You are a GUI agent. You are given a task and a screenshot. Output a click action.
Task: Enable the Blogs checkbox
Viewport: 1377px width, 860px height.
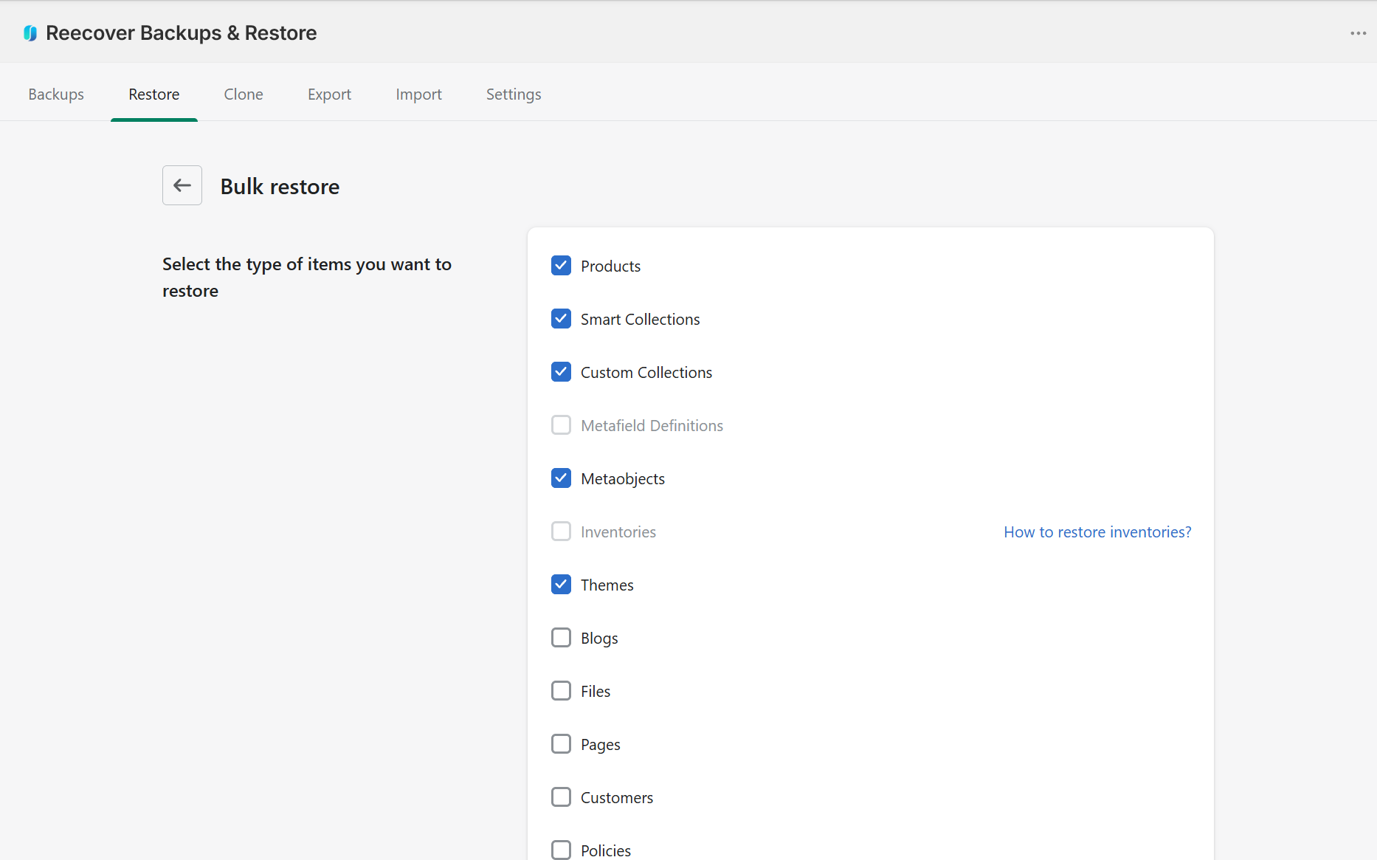tap(561, 638)
